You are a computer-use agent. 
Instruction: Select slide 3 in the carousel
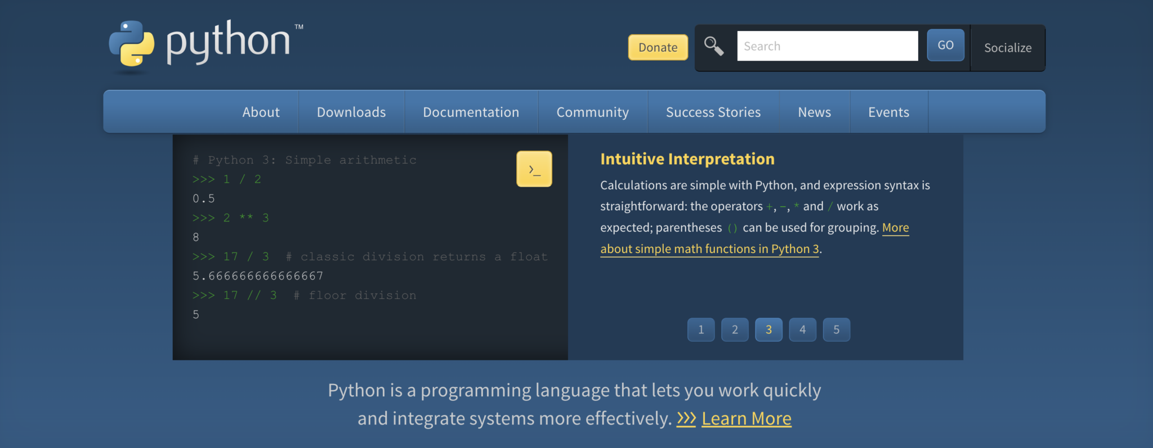pos(768,330)
